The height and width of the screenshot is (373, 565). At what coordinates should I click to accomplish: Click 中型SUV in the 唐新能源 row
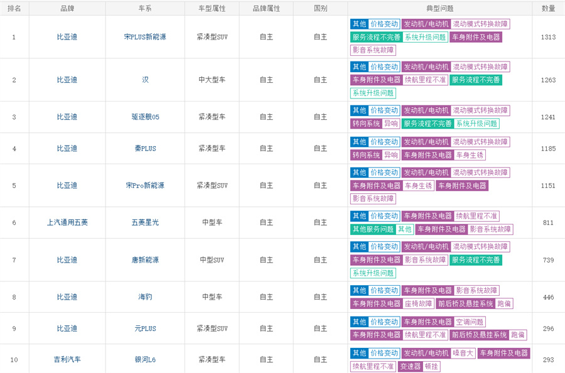(212, 260)
